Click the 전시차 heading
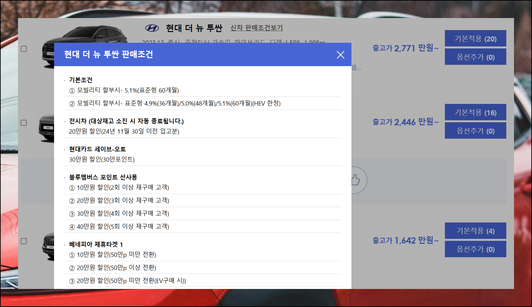Image resolution: width=532 pixels, height=307 pixels. 126,121
